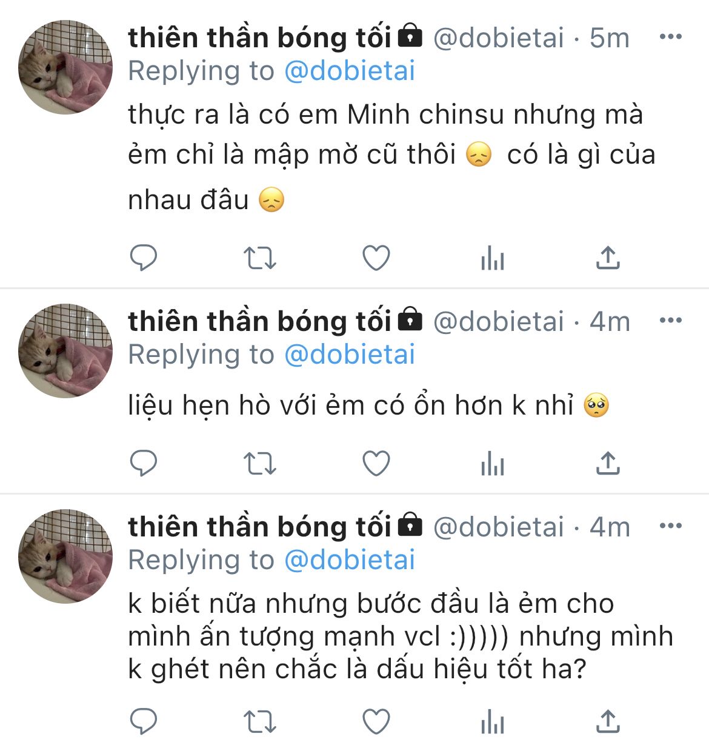
Task: Retweet the 'Minh chinsu' tweet
Action: tap(260, 258)
